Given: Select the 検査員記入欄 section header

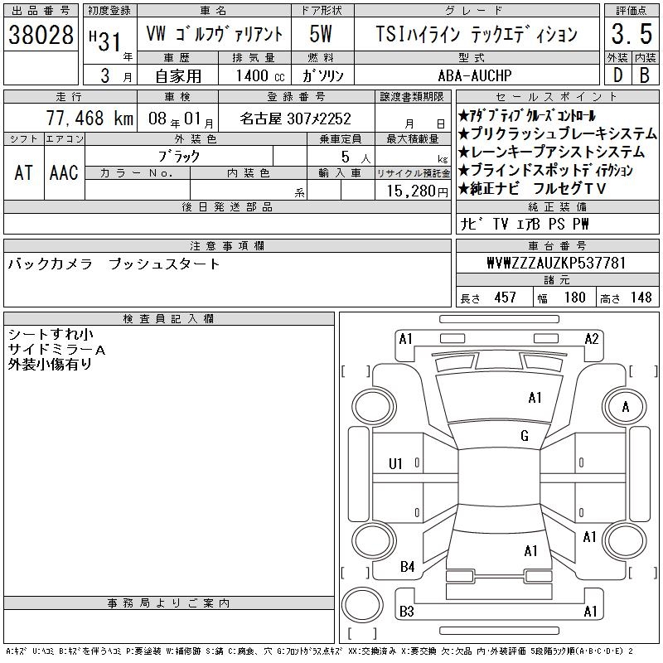Looking at the screenshot, I should coord(168,319).
